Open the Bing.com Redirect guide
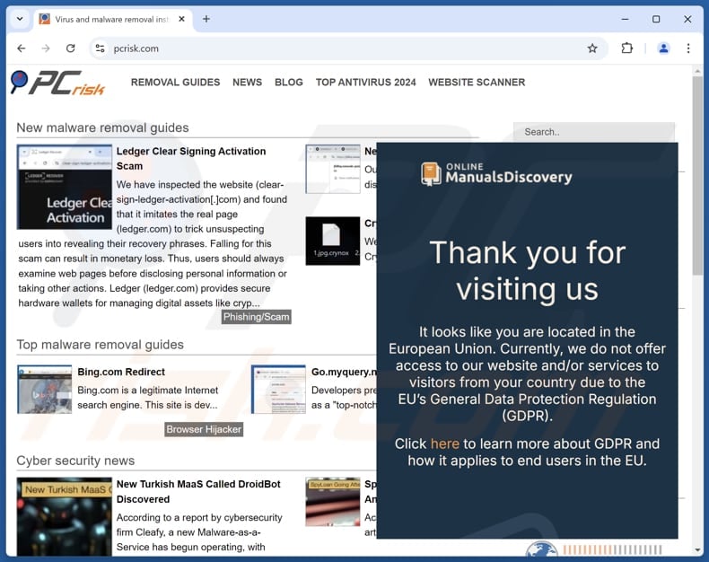The height and width of the screenshot is (562, 709). tap(121, 372)
